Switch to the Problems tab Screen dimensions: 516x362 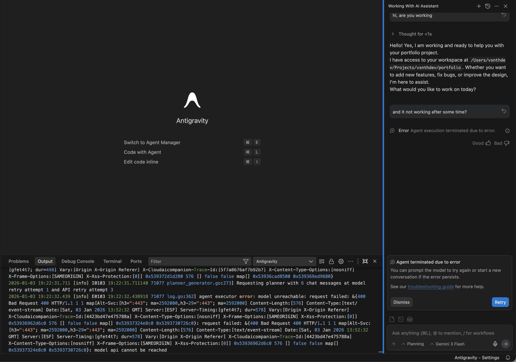pyautogui.click(x=18, y=261)
